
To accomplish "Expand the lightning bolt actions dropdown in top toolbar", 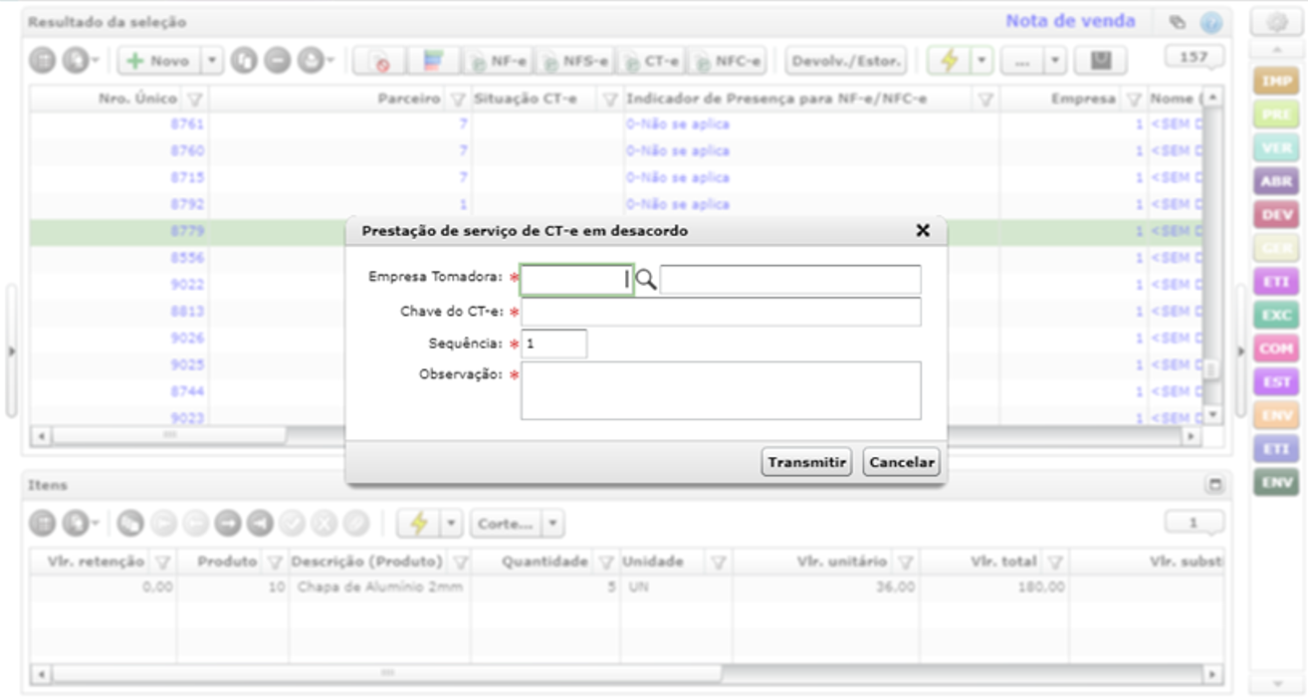I will point(981,62).
